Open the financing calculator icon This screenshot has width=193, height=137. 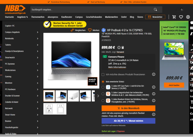point(123,48)
